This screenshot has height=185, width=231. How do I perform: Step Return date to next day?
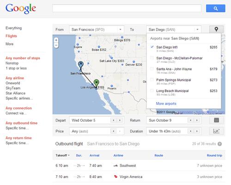[x=197, y=120]
